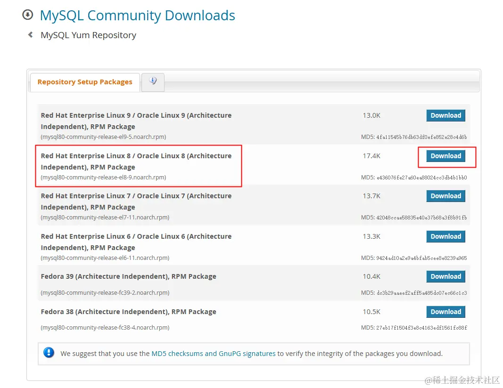The height and width of the screenshot is (388, 503).
Task: Click MD5 hash starting with 9424ad10
Action: (421, 258)
